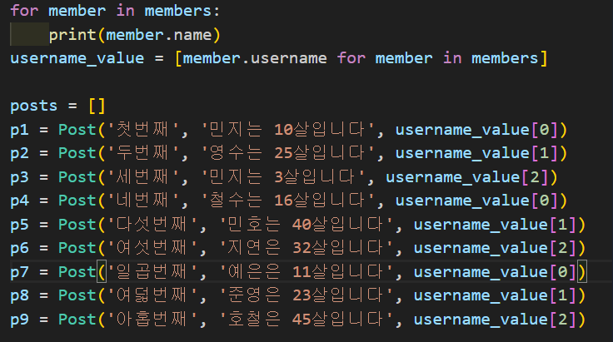Click the string '첫번째'

(142, 130)
